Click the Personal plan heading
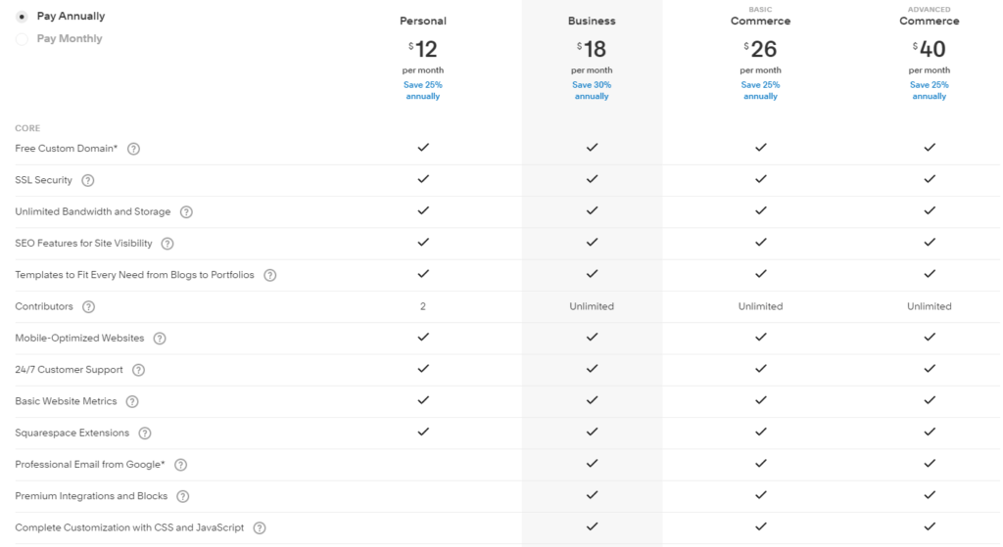Viewport: 1003px width, 547px height. (x=423, y=22)
